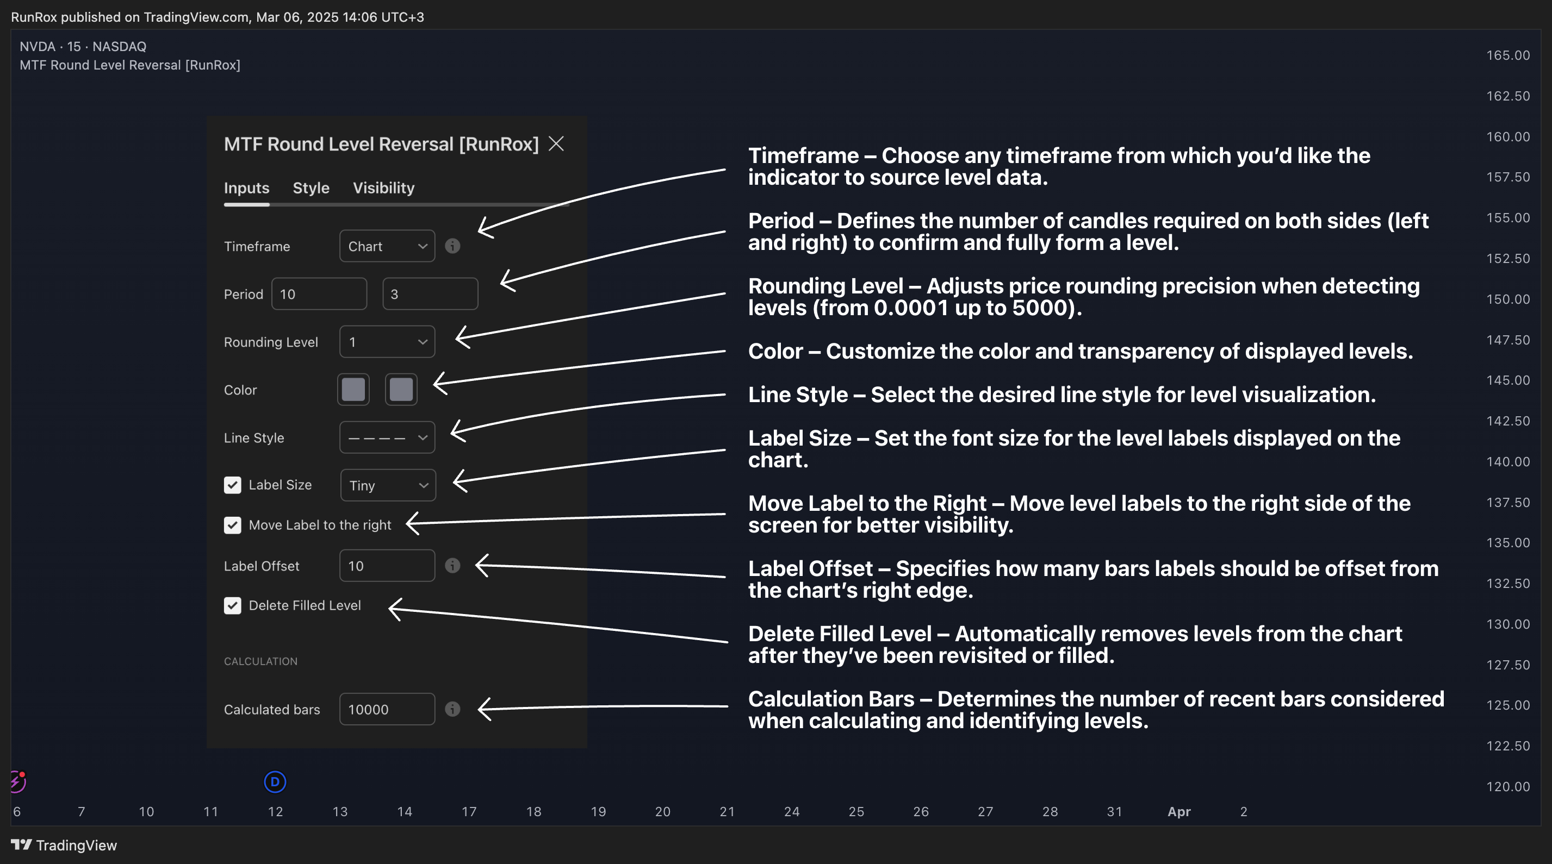Click date 24 on time axis
The width and height of the screenshot is (1552, 864).
(x=792, y=812)
